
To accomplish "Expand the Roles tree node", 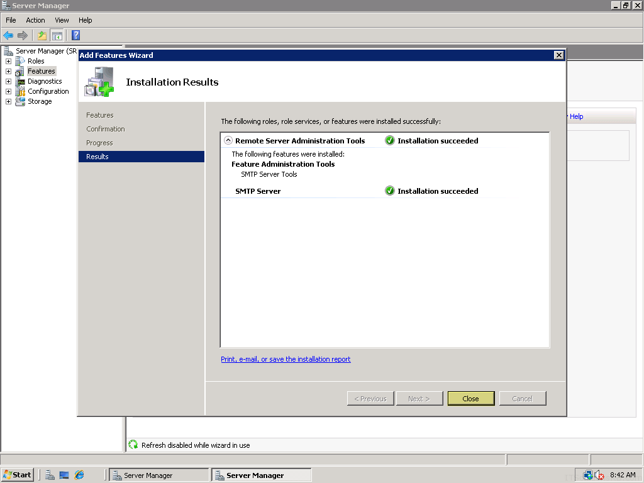I will coord(8,61).
